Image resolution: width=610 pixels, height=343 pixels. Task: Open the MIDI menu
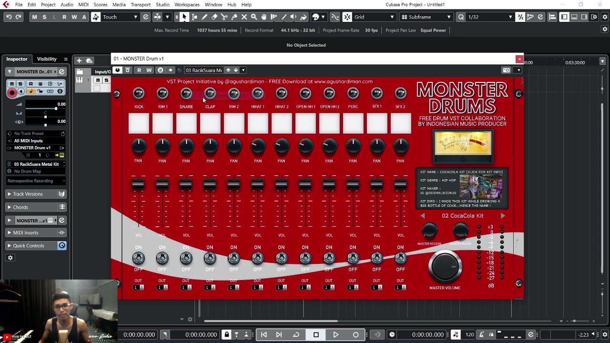83,5
